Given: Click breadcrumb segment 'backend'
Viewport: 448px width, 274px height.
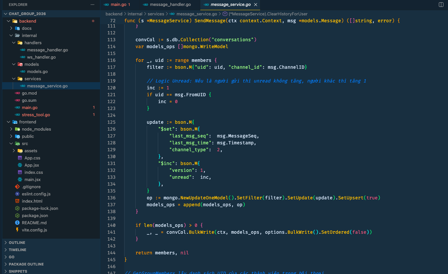Looking at the screenshot, I should point(114,14).
